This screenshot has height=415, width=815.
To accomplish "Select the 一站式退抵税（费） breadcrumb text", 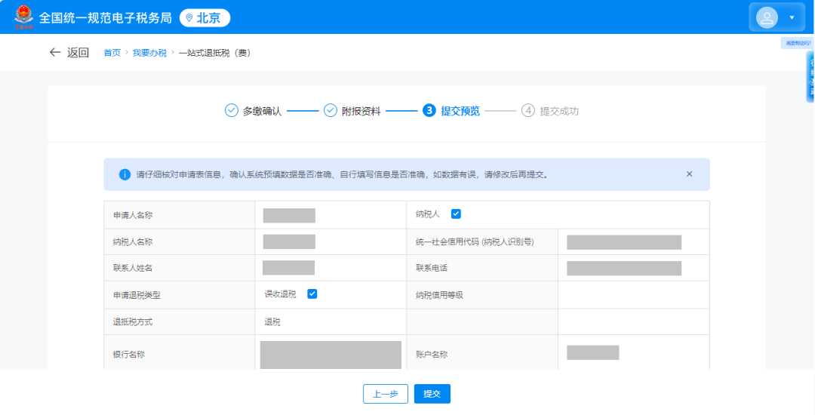I will 214,53.
